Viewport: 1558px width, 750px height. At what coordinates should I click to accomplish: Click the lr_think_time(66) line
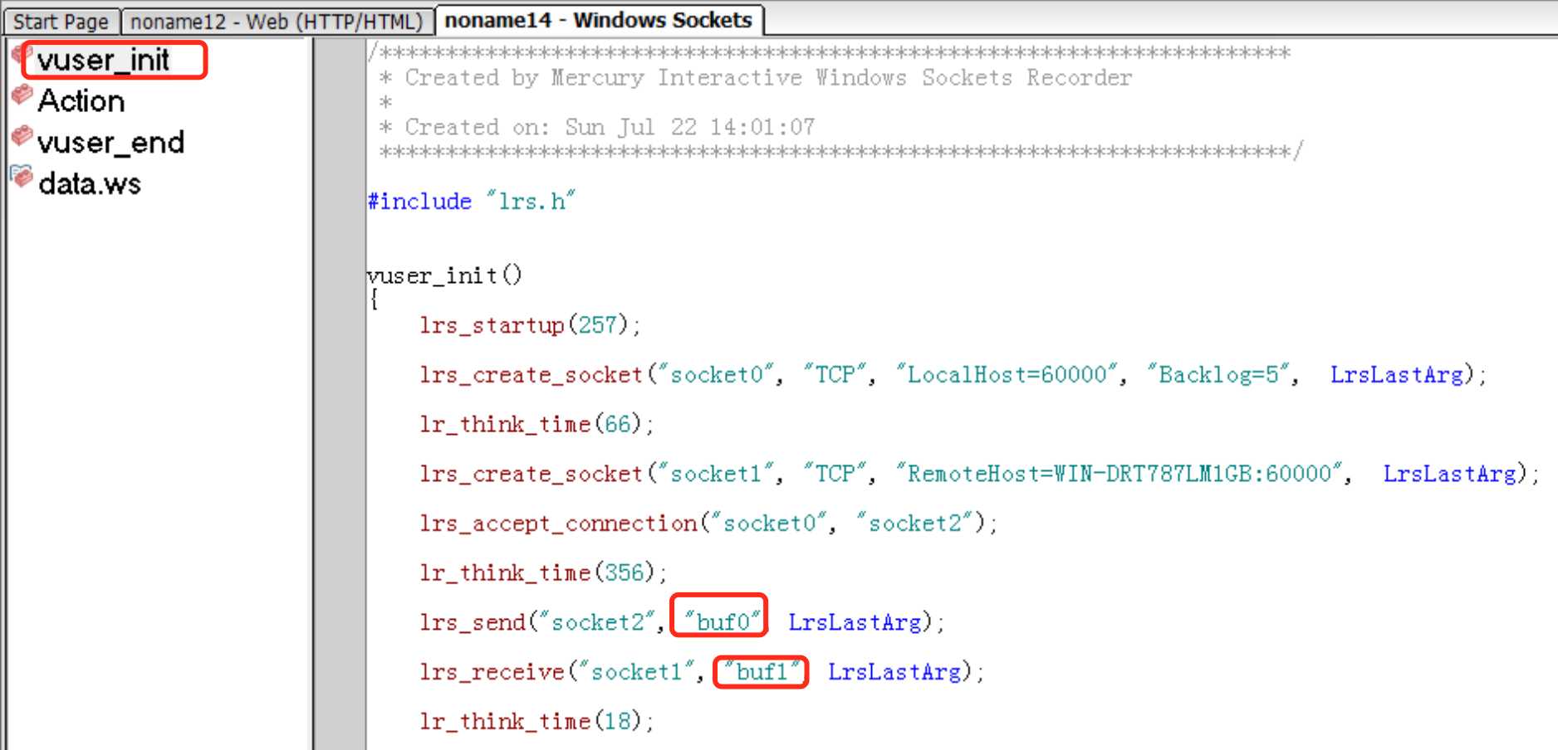536,424
